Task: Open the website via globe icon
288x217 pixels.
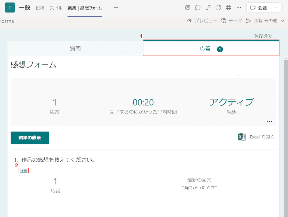Action: click(228, 8)
